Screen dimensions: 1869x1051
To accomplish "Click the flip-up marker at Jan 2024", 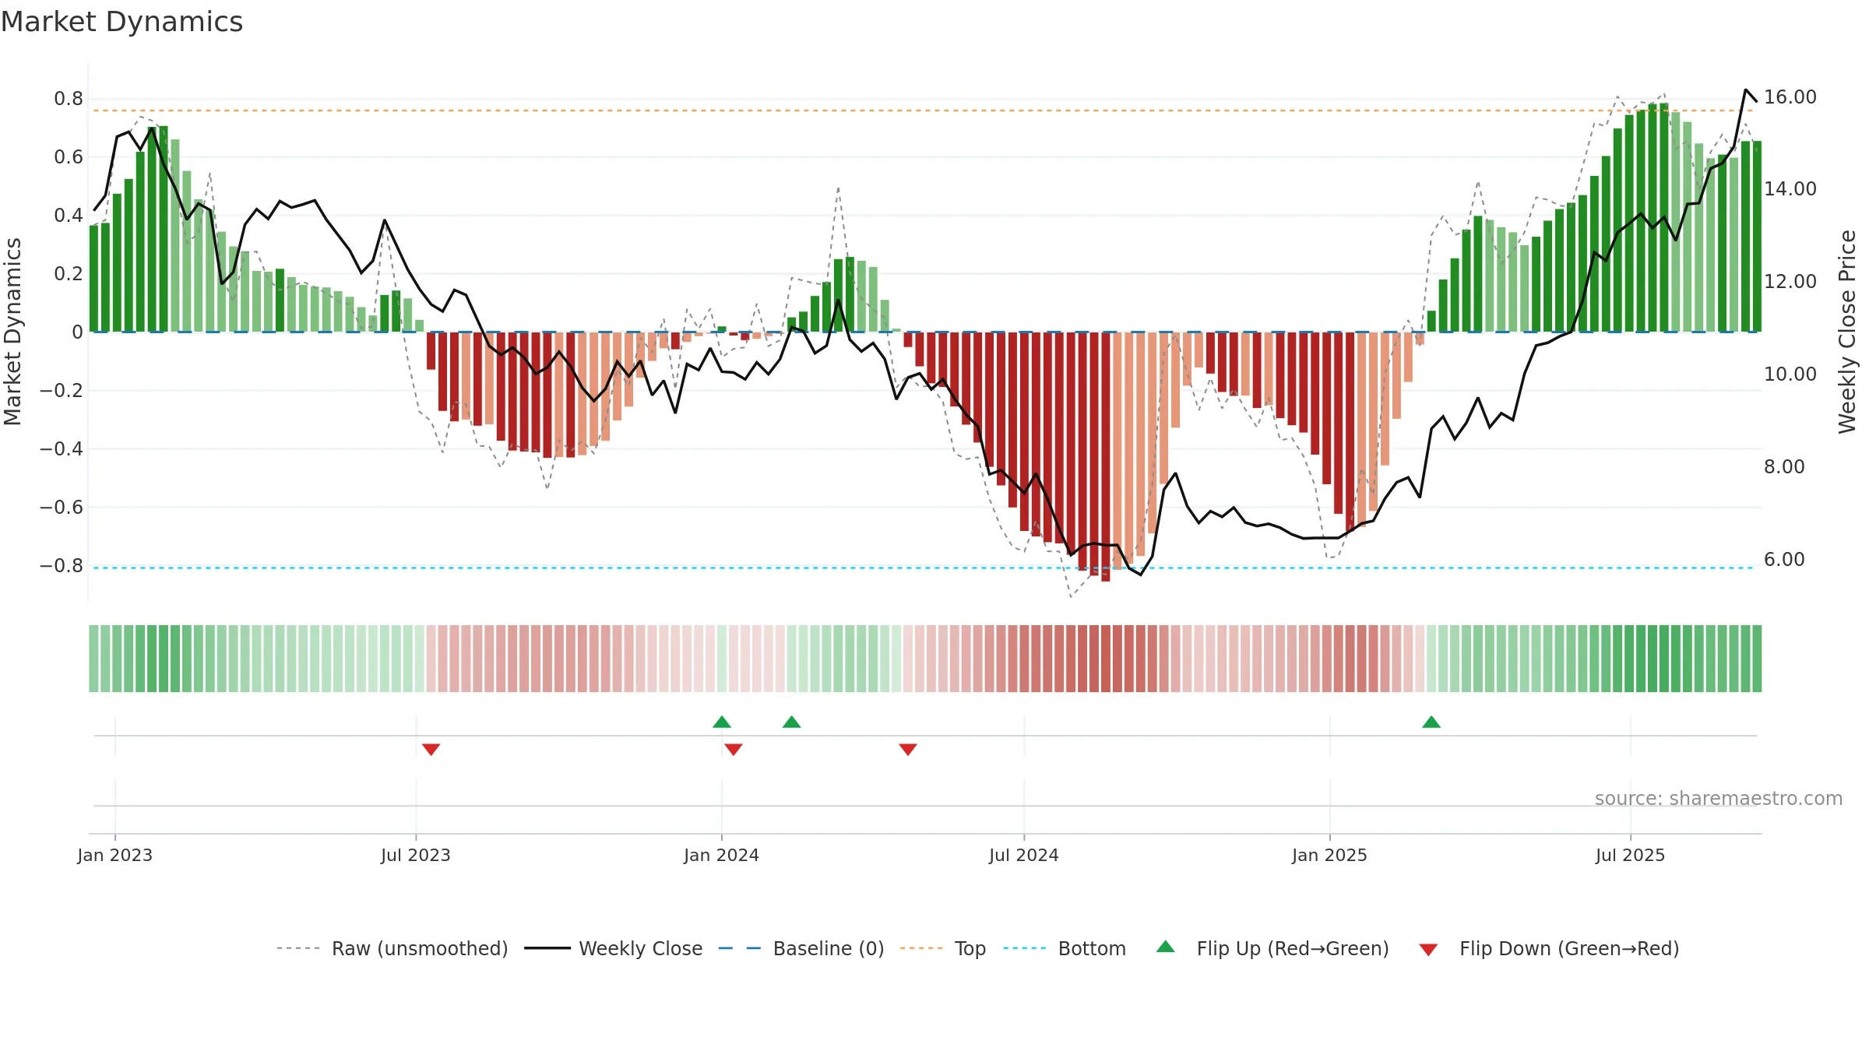I will tap(722, 722).
